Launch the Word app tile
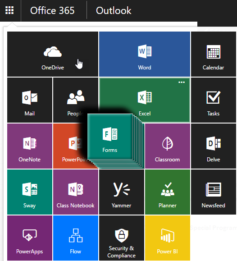The height and width of the screenshot is (261, 237). tap(145, 54)
